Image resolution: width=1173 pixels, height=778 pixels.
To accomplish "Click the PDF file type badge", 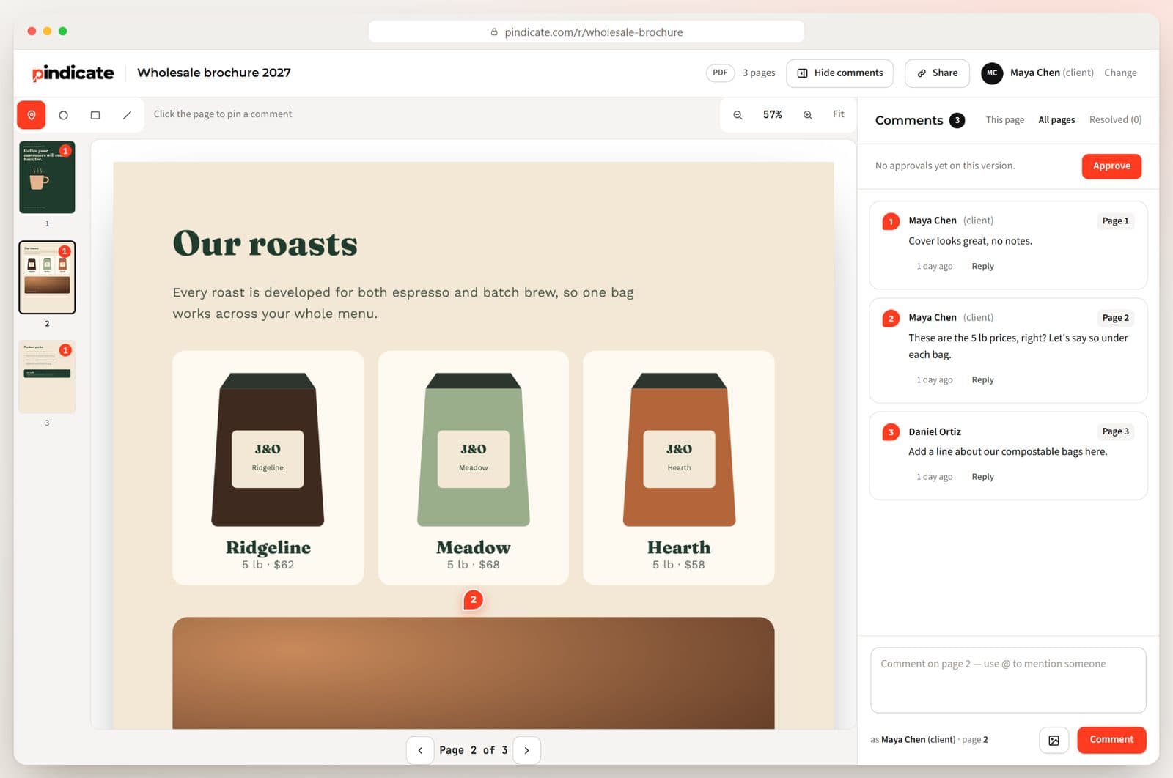I will [720, 73].
